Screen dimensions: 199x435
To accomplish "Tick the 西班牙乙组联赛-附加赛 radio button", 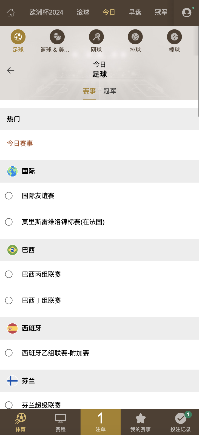I will (9, 353).
